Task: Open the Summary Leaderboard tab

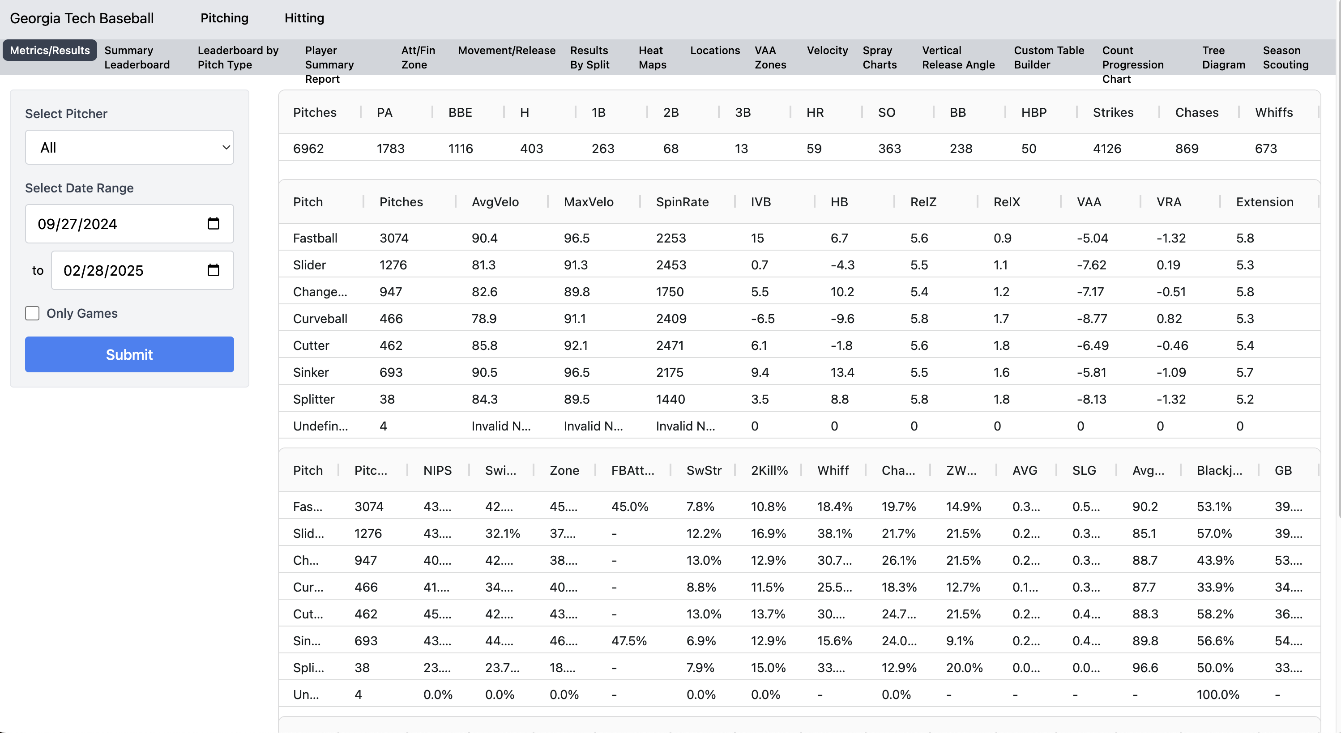Action: coord(137,57)
